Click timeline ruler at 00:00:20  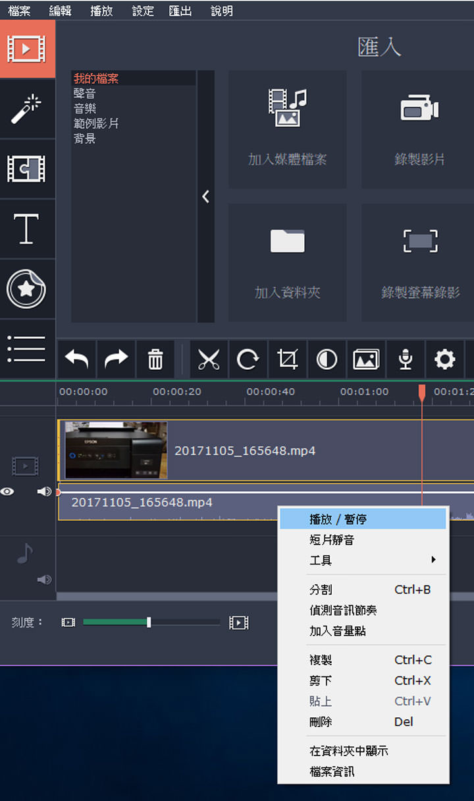pos(177,392)
